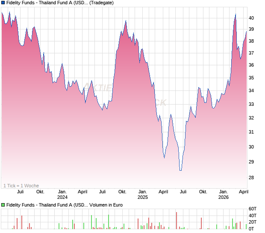This screenshot has width=265, height=233.
Task: Select the 'Jan. 2026' label on the time axis
Action: point(224,195)
